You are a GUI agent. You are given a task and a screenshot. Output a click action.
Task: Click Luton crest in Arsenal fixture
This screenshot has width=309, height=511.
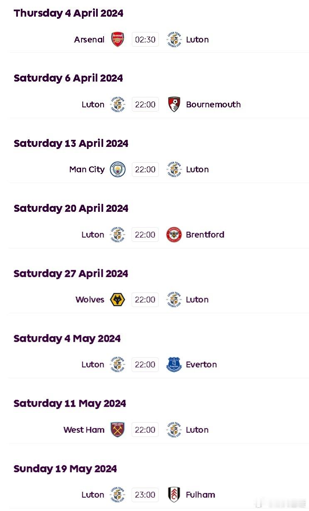point(174,40)
